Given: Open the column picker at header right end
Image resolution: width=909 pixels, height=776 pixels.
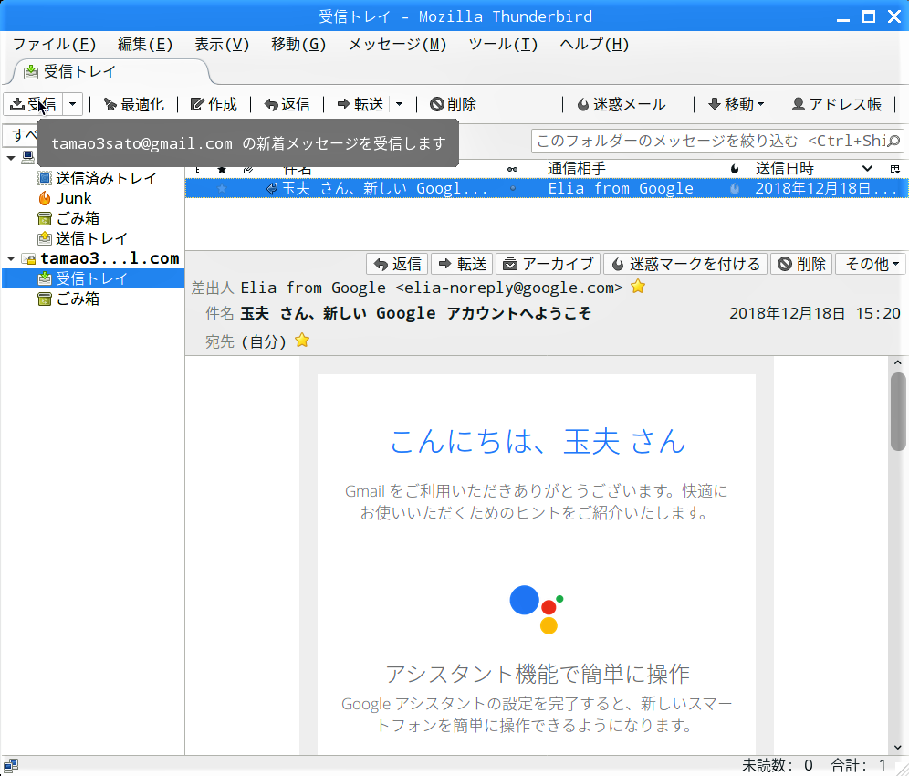Looking at the screenshot, I should [x=895, y=169].
